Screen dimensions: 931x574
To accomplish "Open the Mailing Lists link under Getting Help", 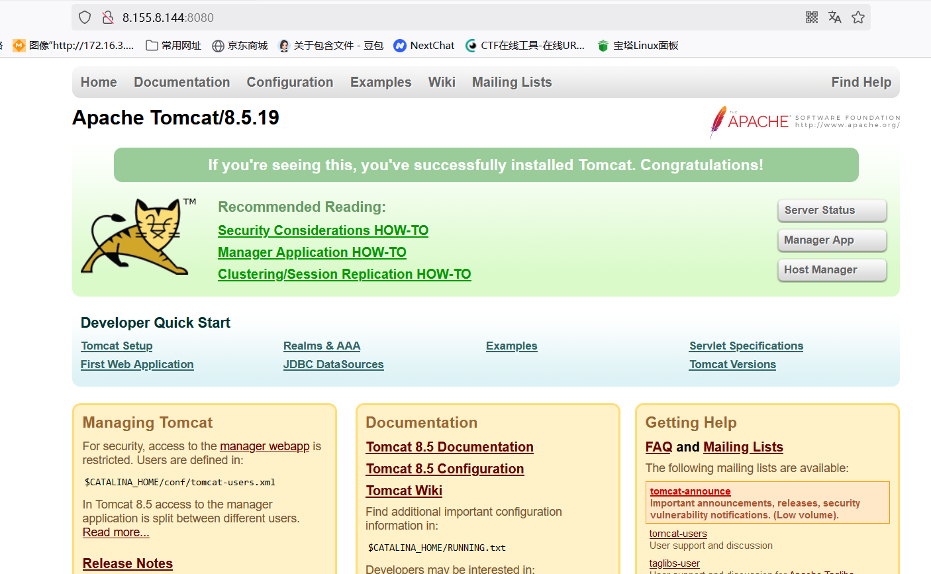I will coord(743,447).
